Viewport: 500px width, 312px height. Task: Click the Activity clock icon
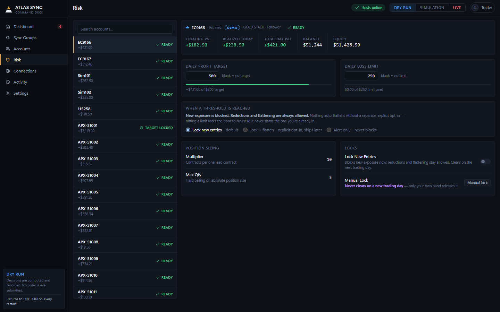[x=8, y=82]
